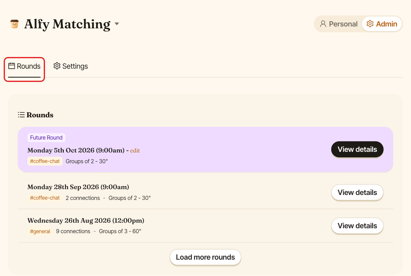Select the Wednesday 26th Aug 2026 (12:00pm) title

86,221
